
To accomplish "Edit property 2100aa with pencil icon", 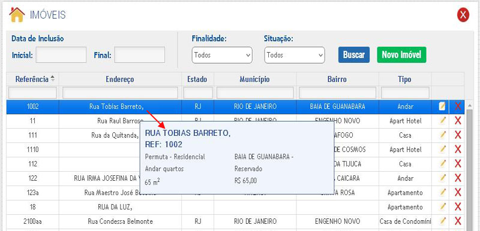I will (x=442, y=221).
